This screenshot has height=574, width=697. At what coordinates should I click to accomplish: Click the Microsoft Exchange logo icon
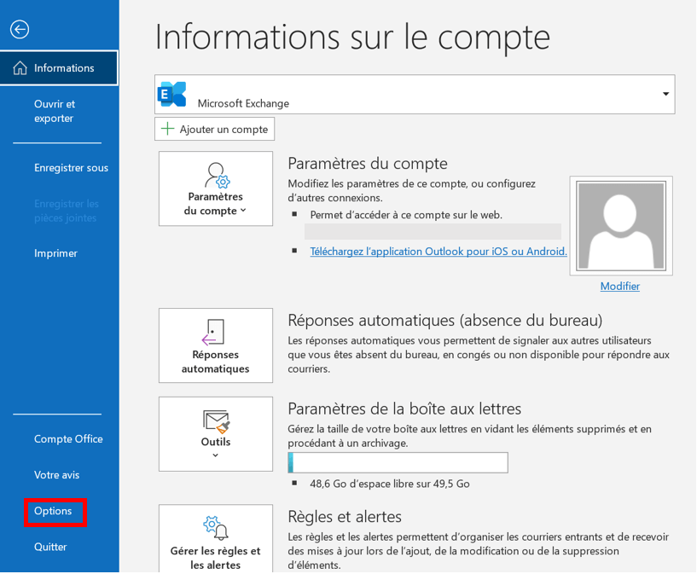click(x=172, y=94)
